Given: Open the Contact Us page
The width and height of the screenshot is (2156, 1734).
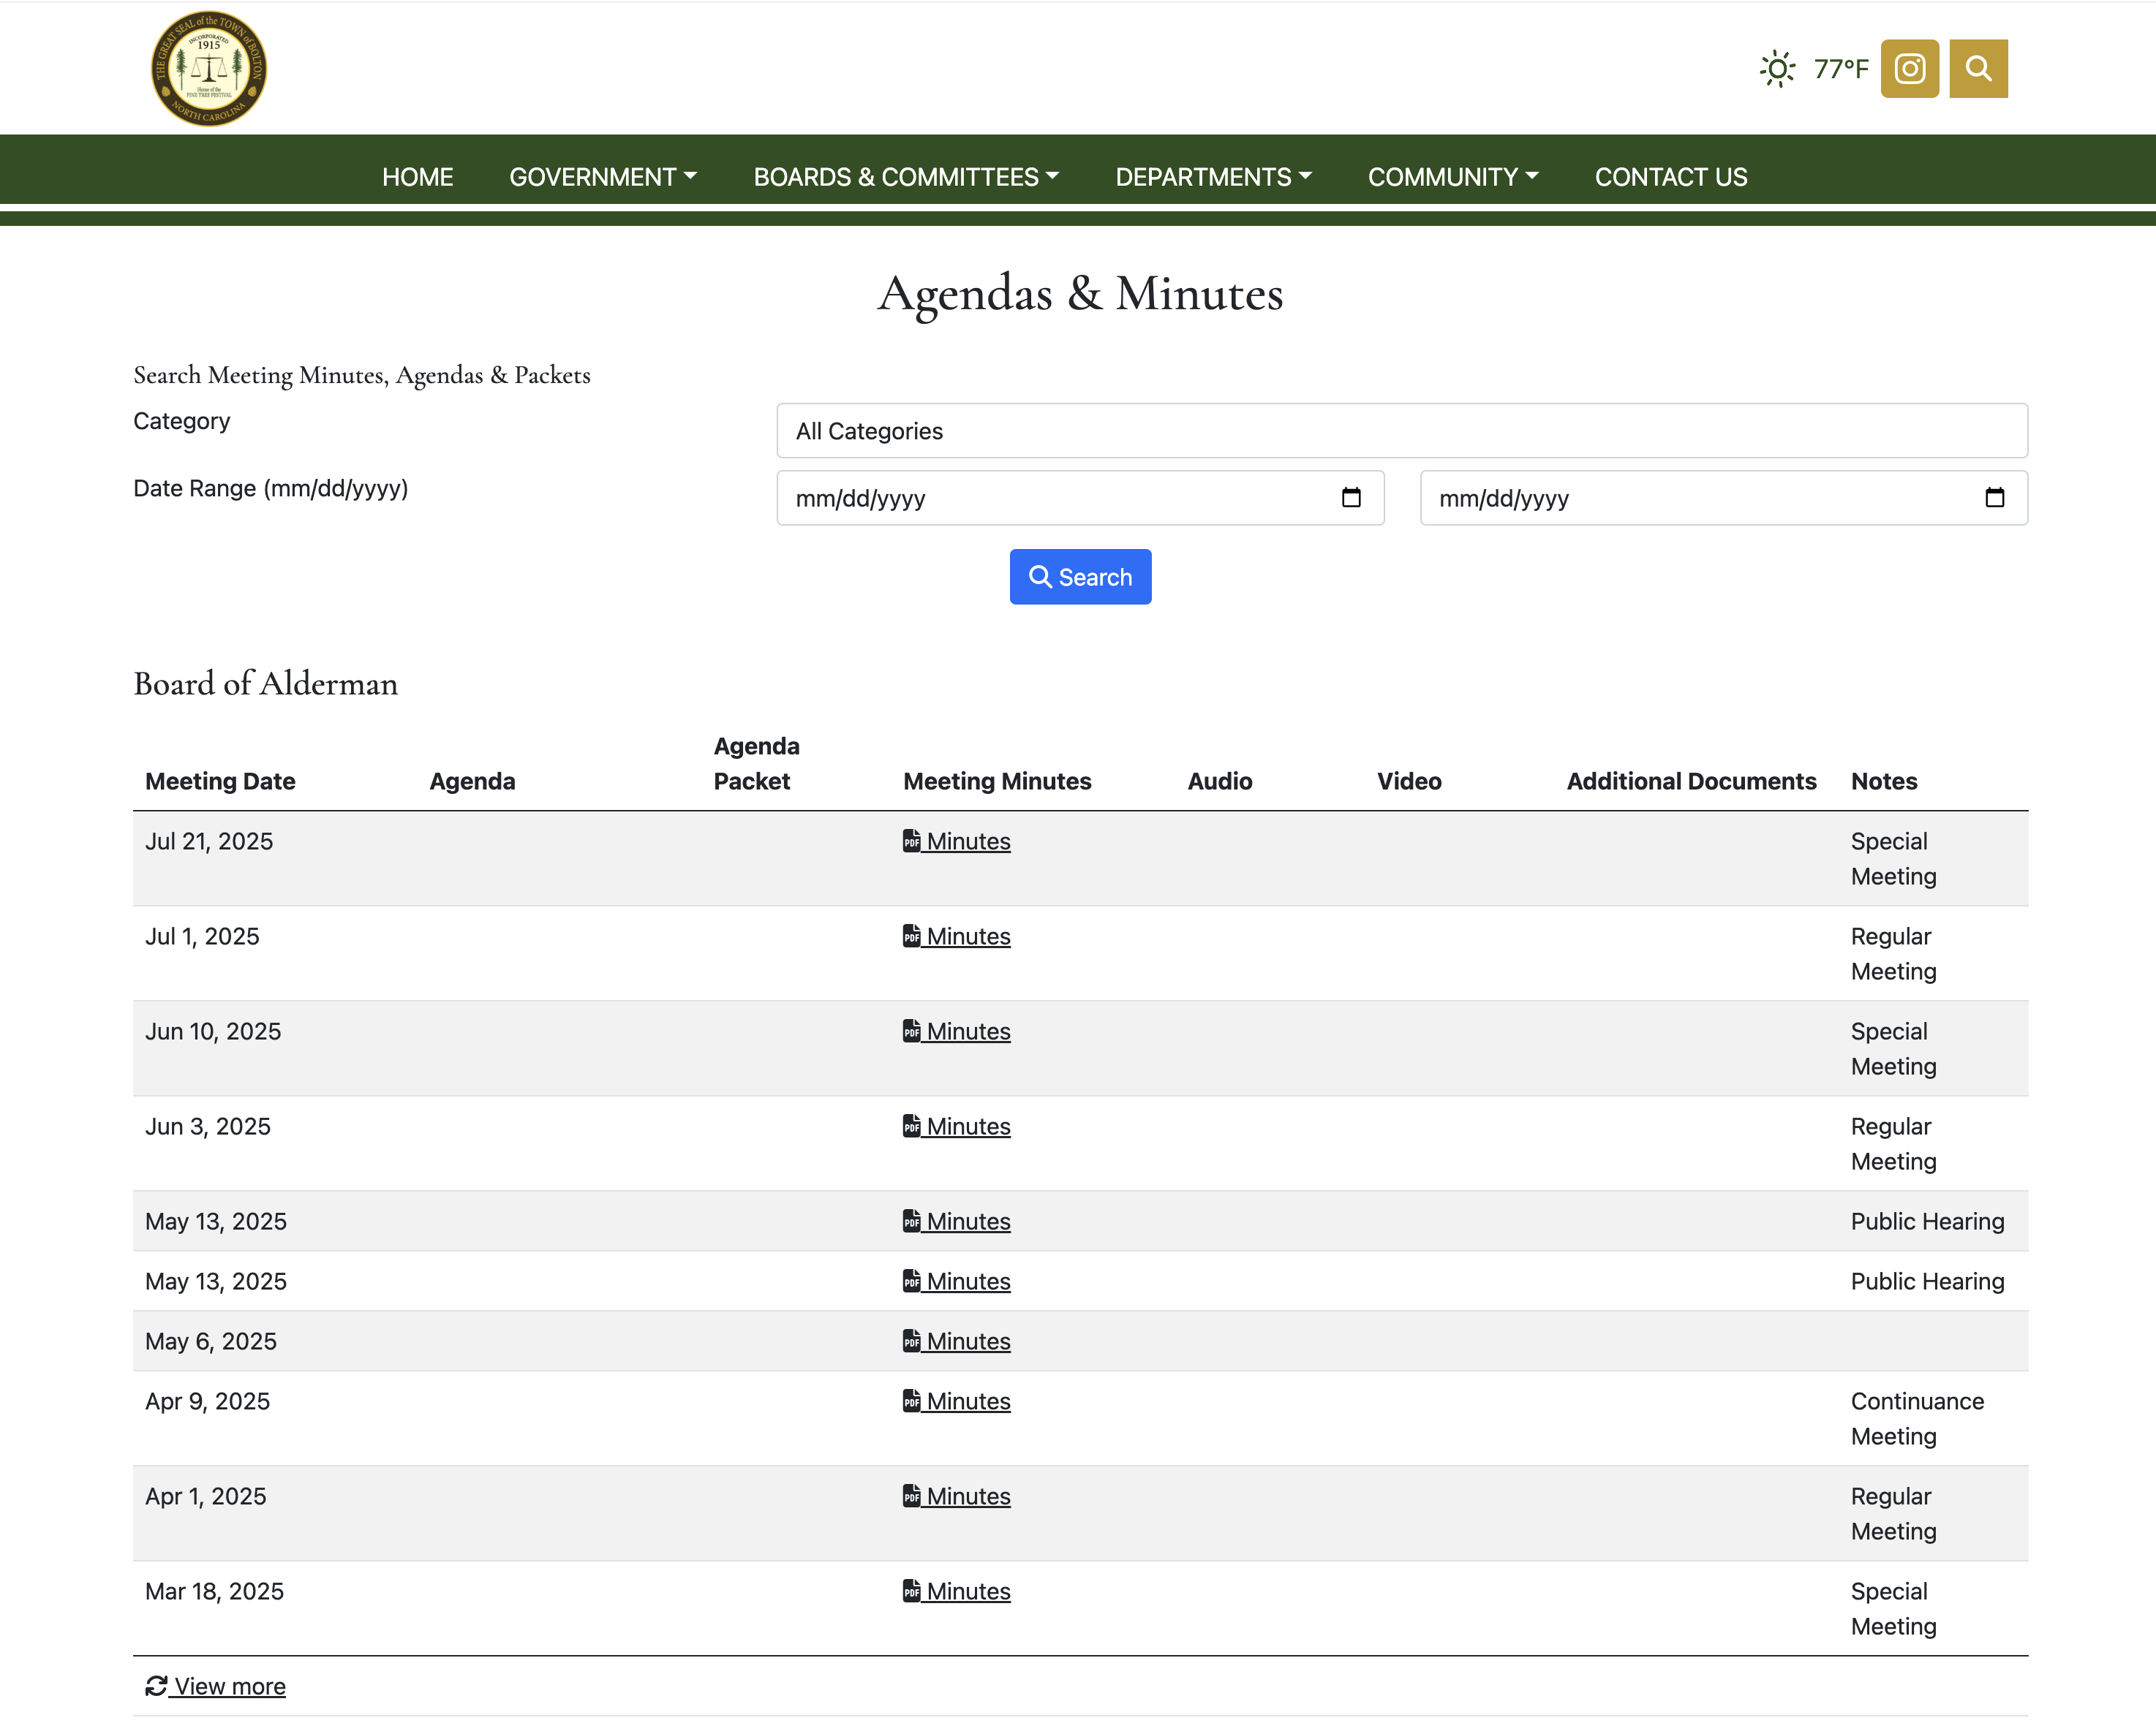Looking at the screenshot, I should click(1670, 177).
